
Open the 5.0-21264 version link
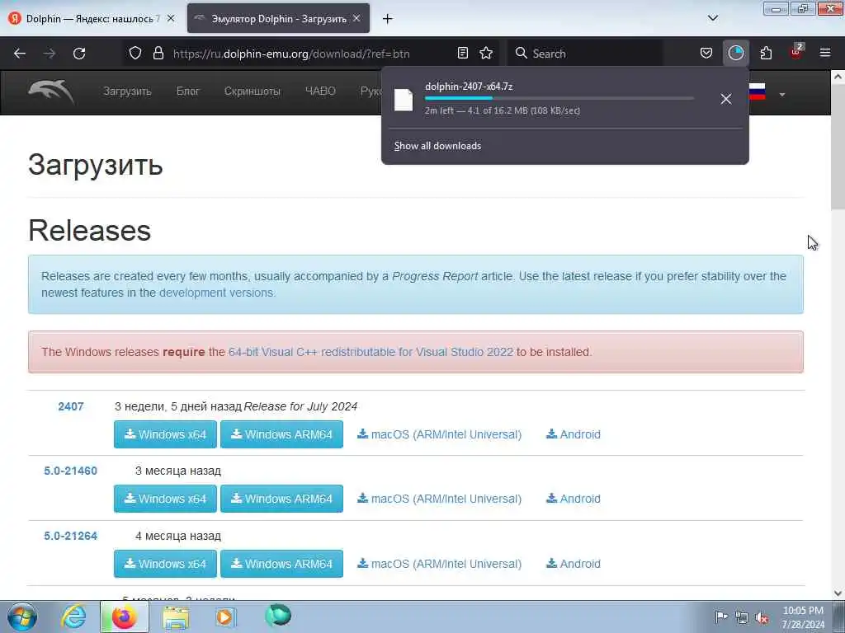(71, 536)
